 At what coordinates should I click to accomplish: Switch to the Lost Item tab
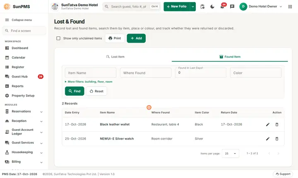[x=115, y=57]
